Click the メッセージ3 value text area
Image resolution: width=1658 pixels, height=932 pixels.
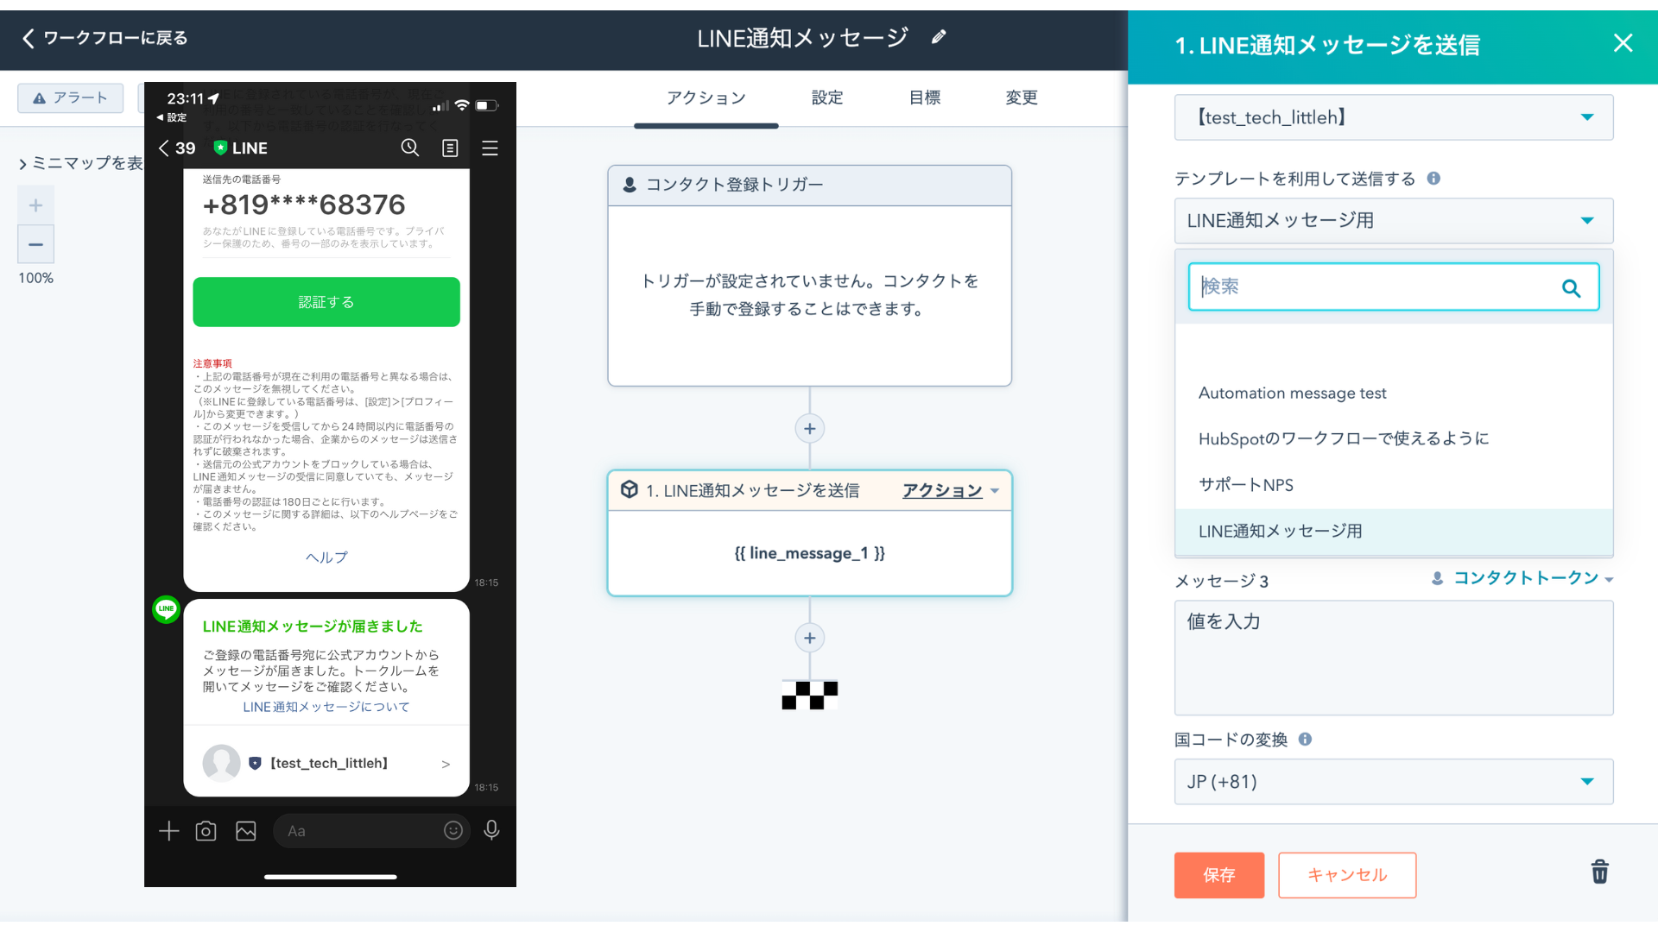pos(1393,658)
